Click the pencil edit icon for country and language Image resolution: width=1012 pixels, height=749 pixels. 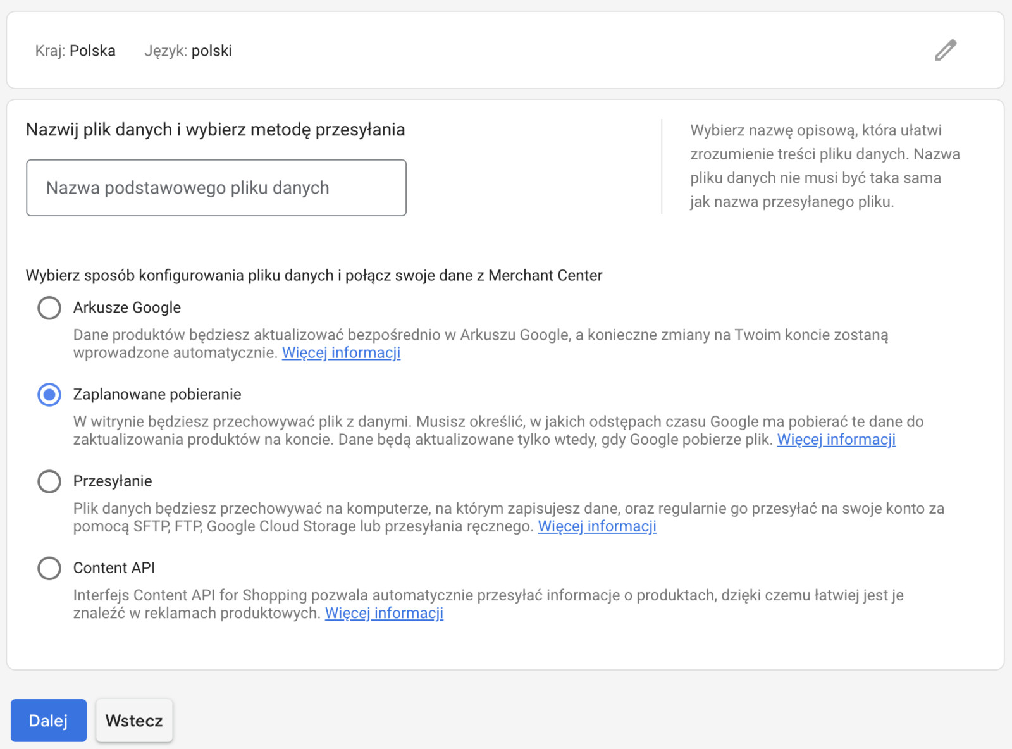pyautogui.click(x=946, y=50)
